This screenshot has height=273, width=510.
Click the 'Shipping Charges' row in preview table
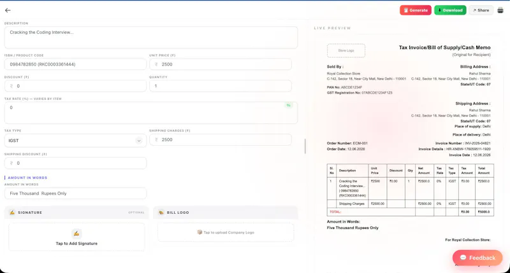tap(410, 204)
